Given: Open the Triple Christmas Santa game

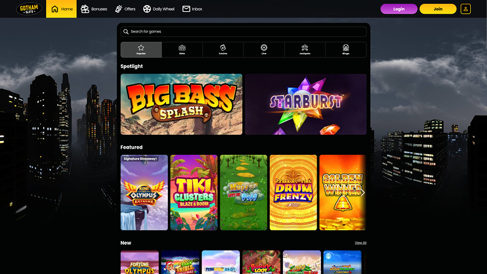Looking at the screenshot, I should pyautogui.click(x=180, y=262).
